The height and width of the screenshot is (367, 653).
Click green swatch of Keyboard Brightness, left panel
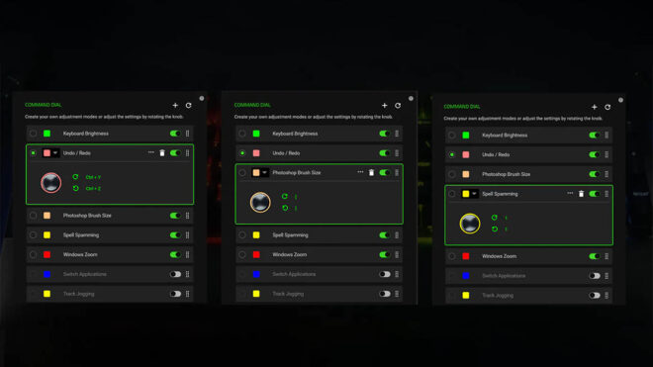[47, 134]
